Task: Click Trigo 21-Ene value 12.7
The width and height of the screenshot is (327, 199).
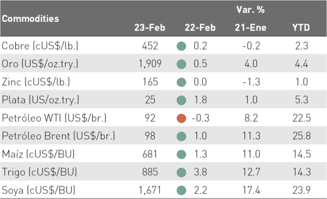Action: [251, 172]
